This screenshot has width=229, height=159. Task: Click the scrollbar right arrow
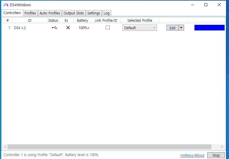coord(222,147)
